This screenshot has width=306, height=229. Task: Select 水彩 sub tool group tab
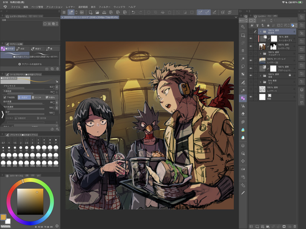(x=23, y=49)
